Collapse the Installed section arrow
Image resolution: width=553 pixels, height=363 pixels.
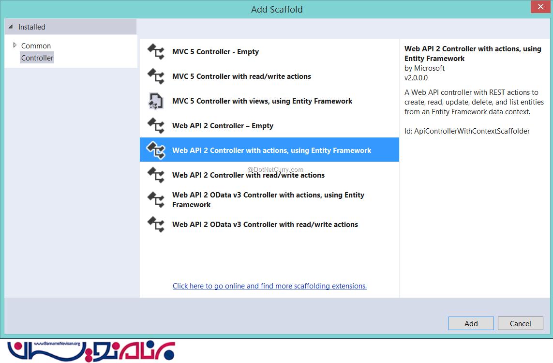(11, 27)
